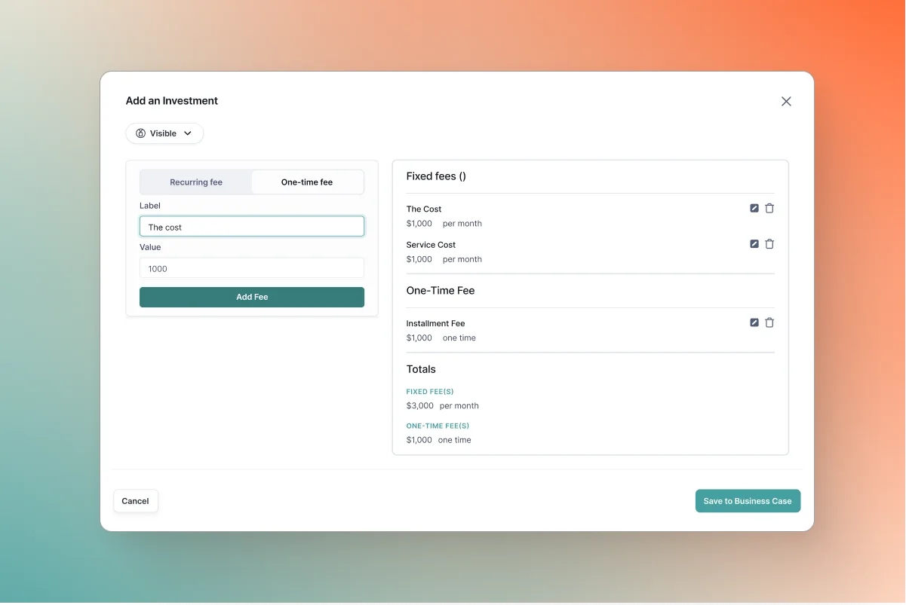Focus the Label input field

pos(252,227)
